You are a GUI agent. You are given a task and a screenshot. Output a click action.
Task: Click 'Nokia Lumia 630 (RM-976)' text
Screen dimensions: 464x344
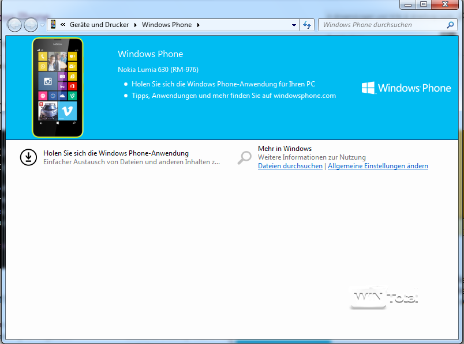[x=158, y=70]
